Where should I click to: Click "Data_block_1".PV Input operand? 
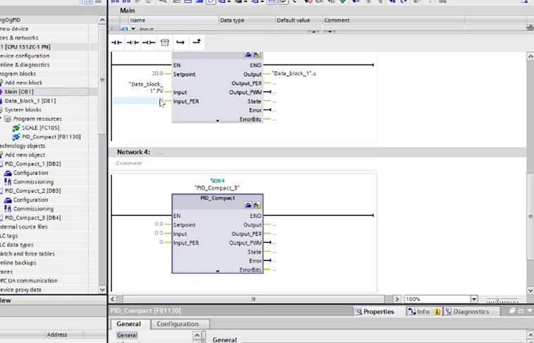(146, 88)
